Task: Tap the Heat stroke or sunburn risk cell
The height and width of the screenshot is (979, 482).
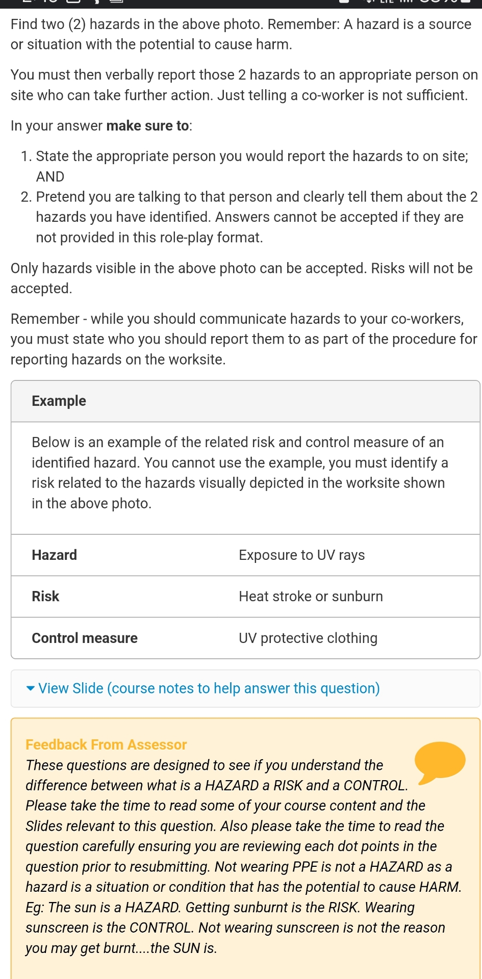Action: tap(311, 596)
